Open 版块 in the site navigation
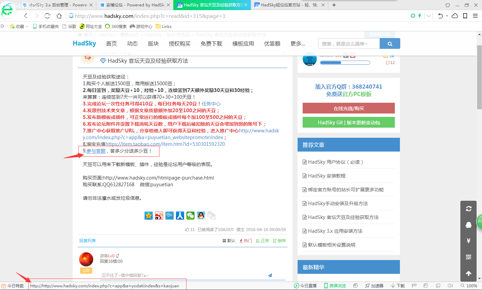 pyautogui.click(x=153, y=43)
